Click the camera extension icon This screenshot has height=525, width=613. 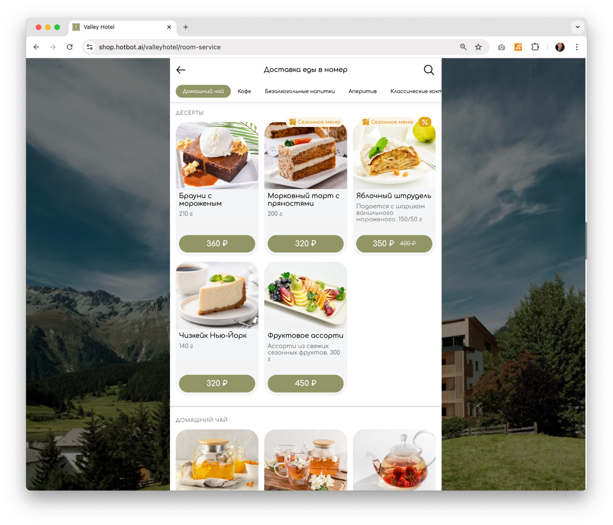pos(501,47)
